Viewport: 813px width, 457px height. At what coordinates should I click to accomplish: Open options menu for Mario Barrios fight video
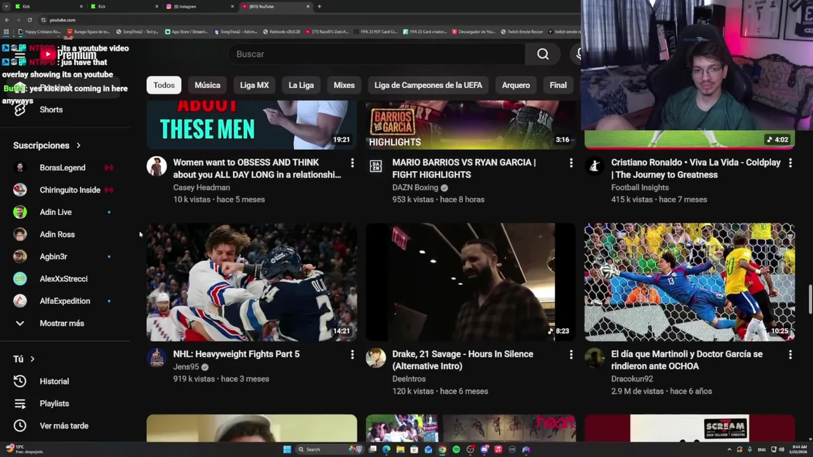coord(571,163)
